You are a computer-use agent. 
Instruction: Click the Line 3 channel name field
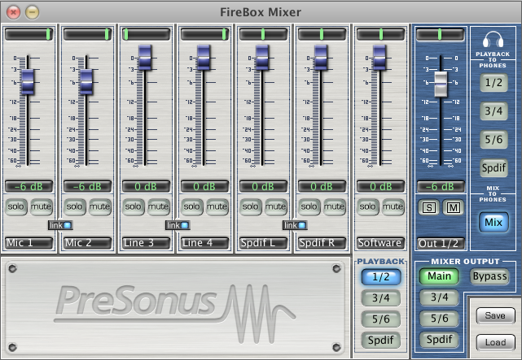146,243
